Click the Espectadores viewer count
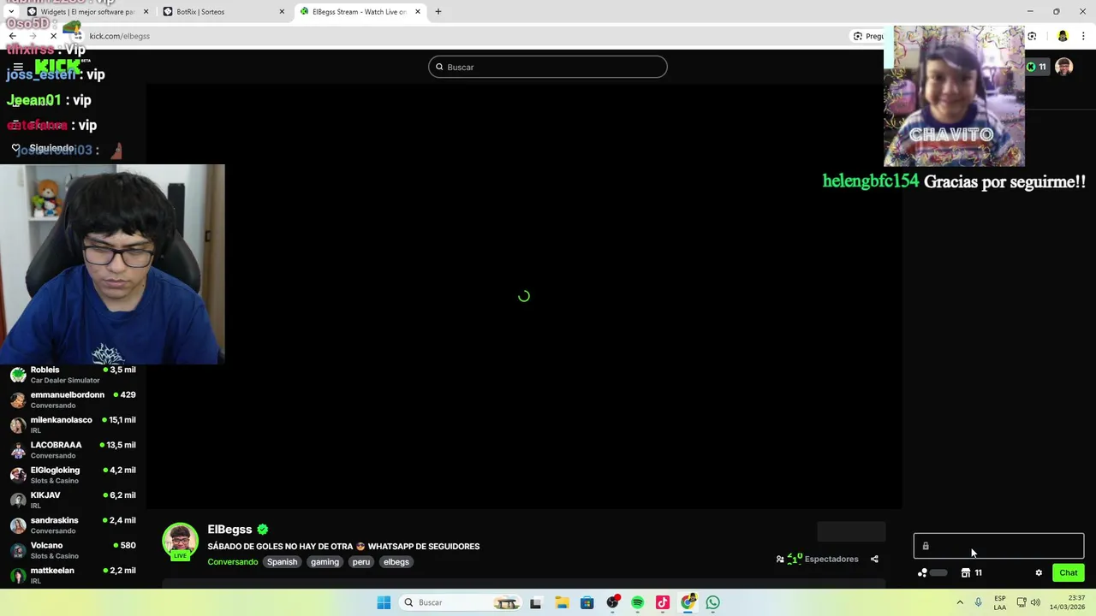Image resolution: width=1096 pixels, height=616 pixels. coord(823,559)
